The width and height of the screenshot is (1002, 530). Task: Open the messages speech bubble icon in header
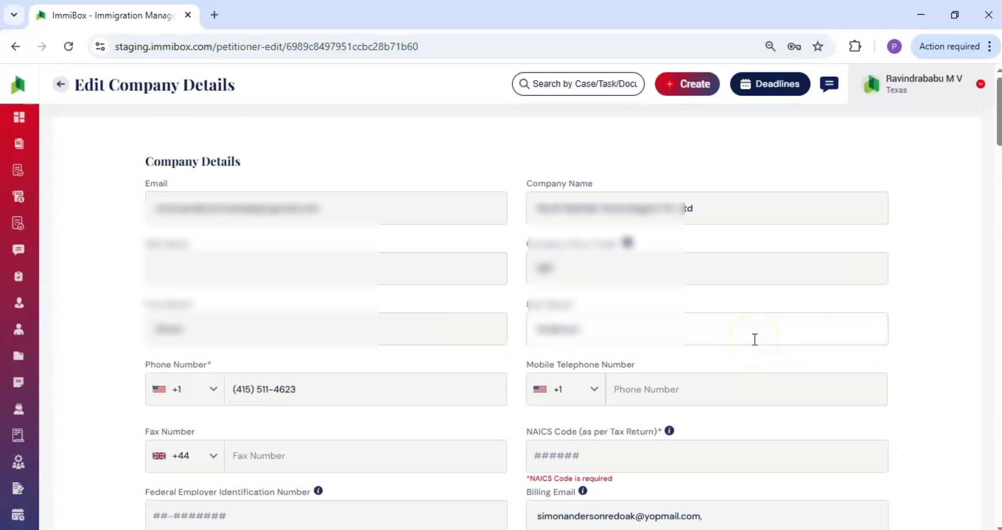point(829,84)
